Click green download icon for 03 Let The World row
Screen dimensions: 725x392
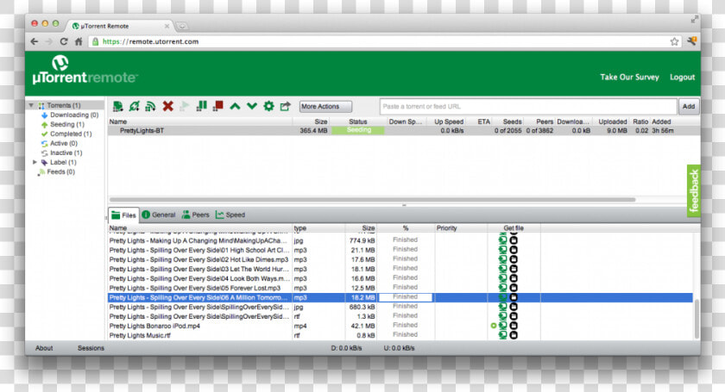503,269
